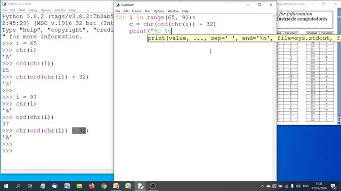Click 'ord(chr(i))' after i = 65 in Shell
The height and width of the screenshot is (191, 341).
35,64
